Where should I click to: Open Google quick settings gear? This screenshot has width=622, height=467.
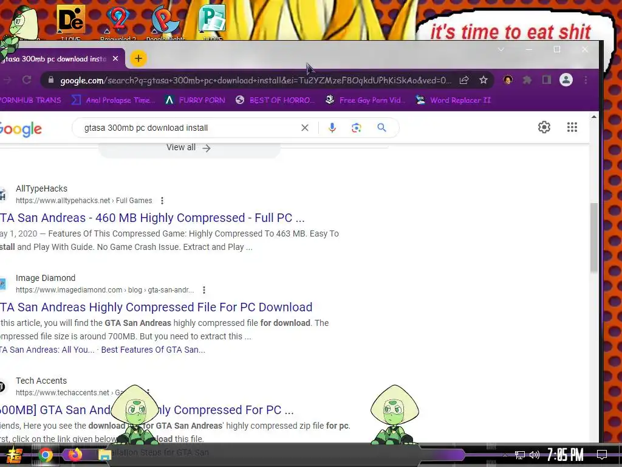(544, 127)
